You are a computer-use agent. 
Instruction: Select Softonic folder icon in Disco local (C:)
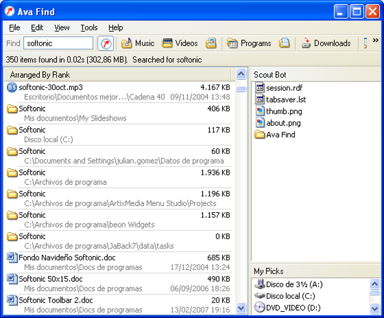tap(12, 130)
